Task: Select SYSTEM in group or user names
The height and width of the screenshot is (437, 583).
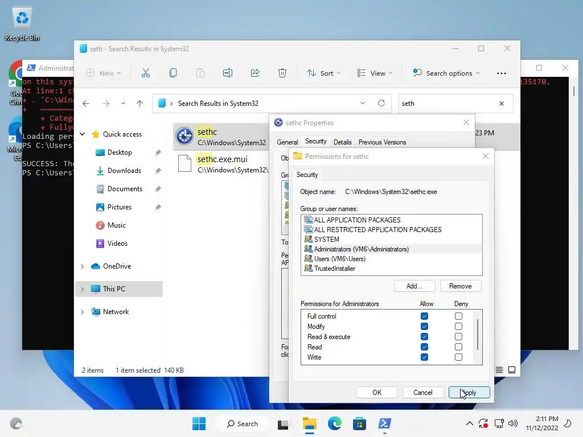Action: [x=392, y=240]
